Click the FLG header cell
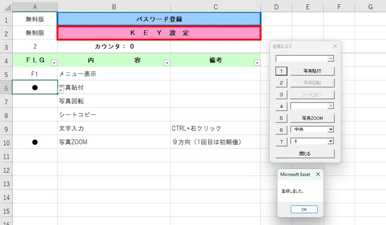Image resolution: width=386 pixels, height=225 pixels. click(x=35, y=60)
